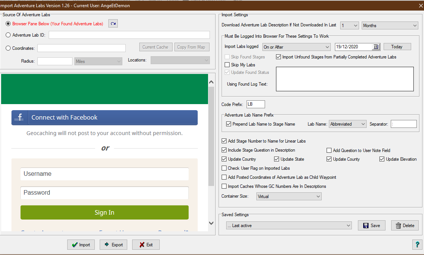
Task: Click the browser pane refresh arrow icon
Action: (x=113, y=24)
